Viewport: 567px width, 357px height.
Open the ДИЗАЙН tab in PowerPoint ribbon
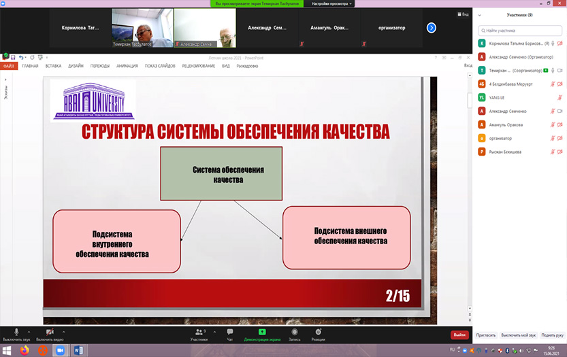(x=76, y=66)
